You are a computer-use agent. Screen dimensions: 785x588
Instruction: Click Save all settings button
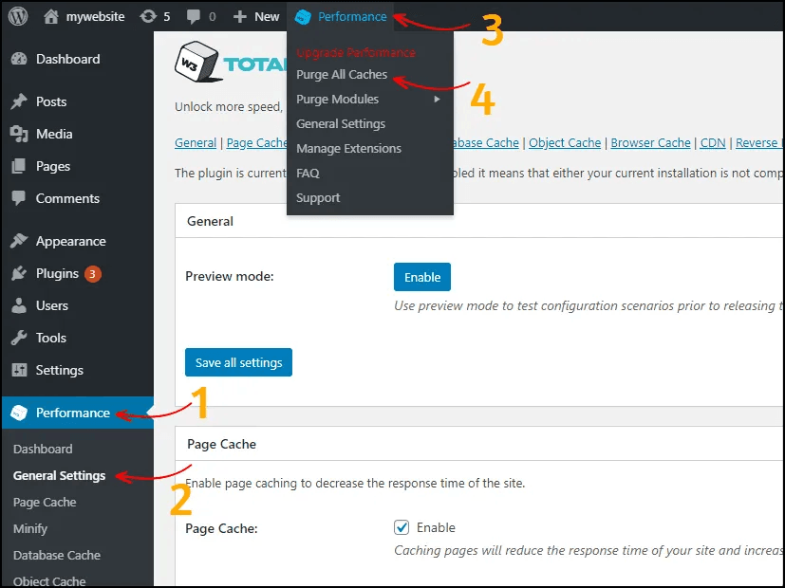click(239, 362)
